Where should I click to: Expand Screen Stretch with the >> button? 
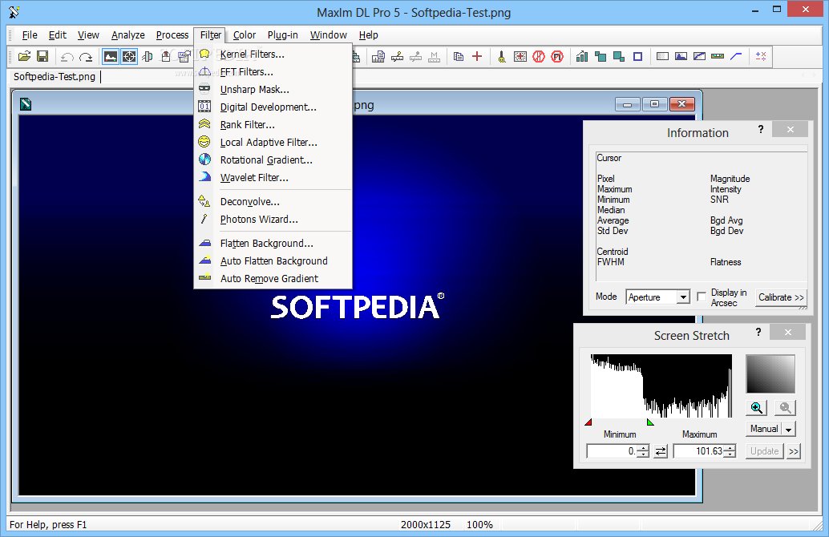tap(794, 451)
